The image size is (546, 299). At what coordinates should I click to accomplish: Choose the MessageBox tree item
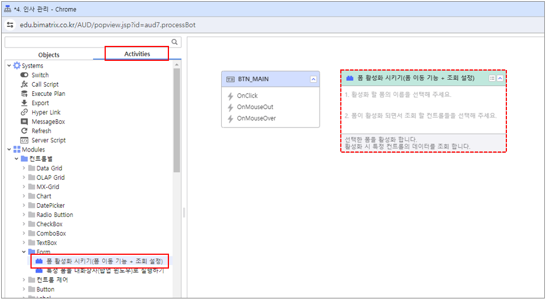48,122
